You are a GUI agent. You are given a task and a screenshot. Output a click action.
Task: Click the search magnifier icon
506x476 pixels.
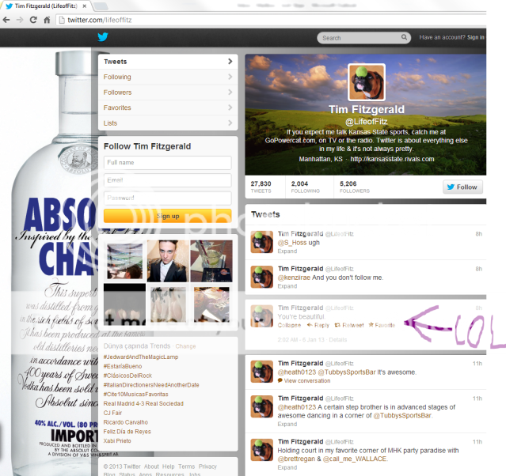[x=404, y=37]
